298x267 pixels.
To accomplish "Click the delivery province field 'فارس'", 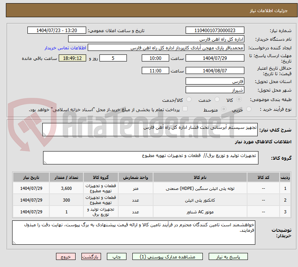I will coord(215,81).
